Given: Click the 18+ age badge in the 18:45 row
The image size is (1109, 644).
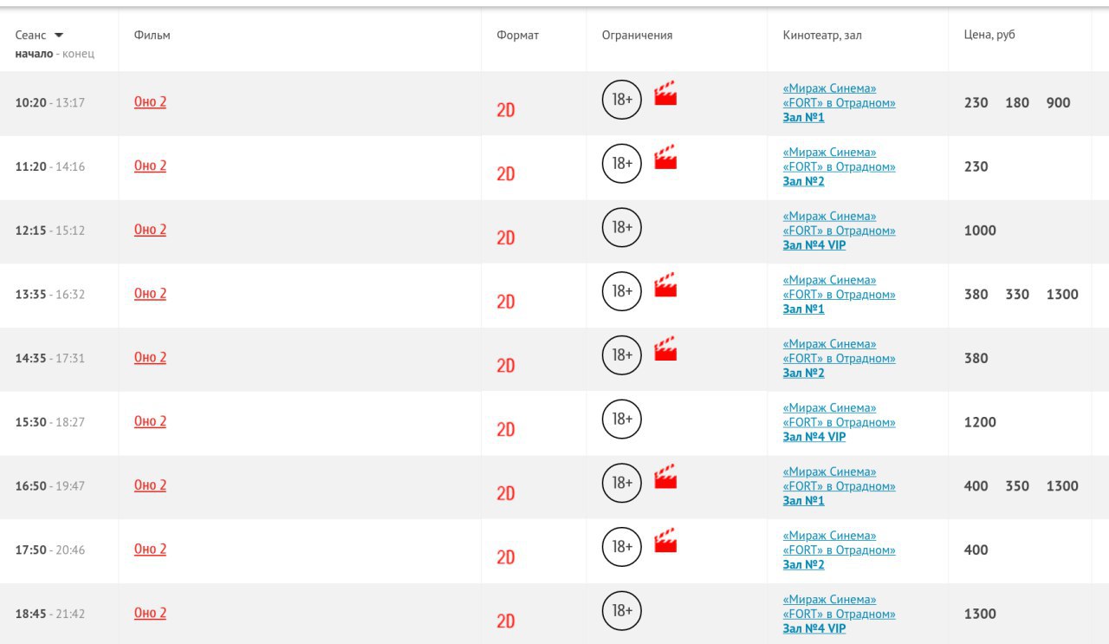Looking at the screenshot, I should [x=622, y=611].
